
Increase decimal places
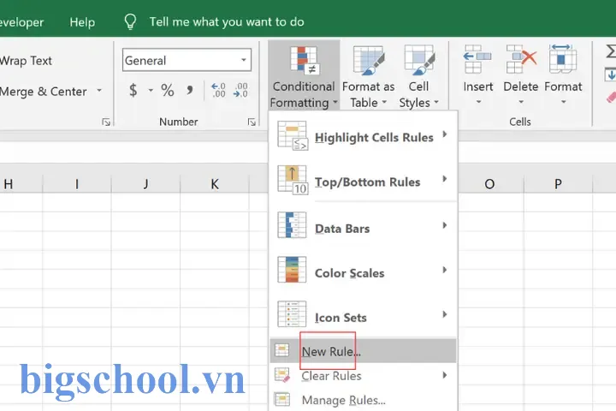218,91
